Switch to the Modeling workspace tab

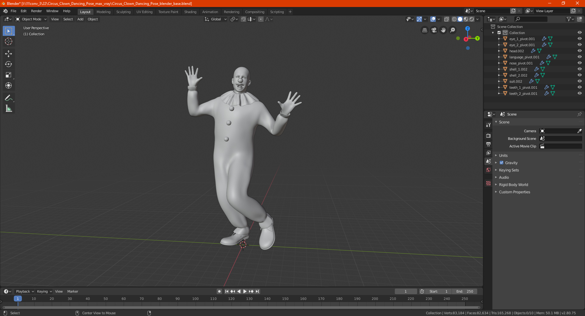(104, 12)
